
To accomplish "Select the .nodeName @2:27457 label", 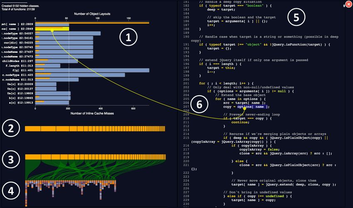I will click(17, 52).
